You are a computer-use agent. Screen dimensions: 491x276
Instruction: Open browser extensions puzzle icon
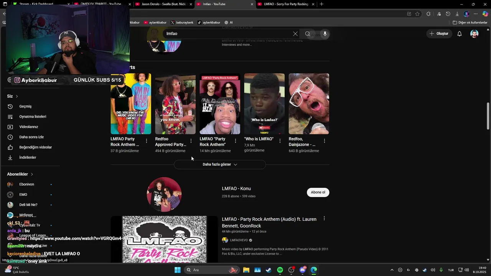(428, 14)
